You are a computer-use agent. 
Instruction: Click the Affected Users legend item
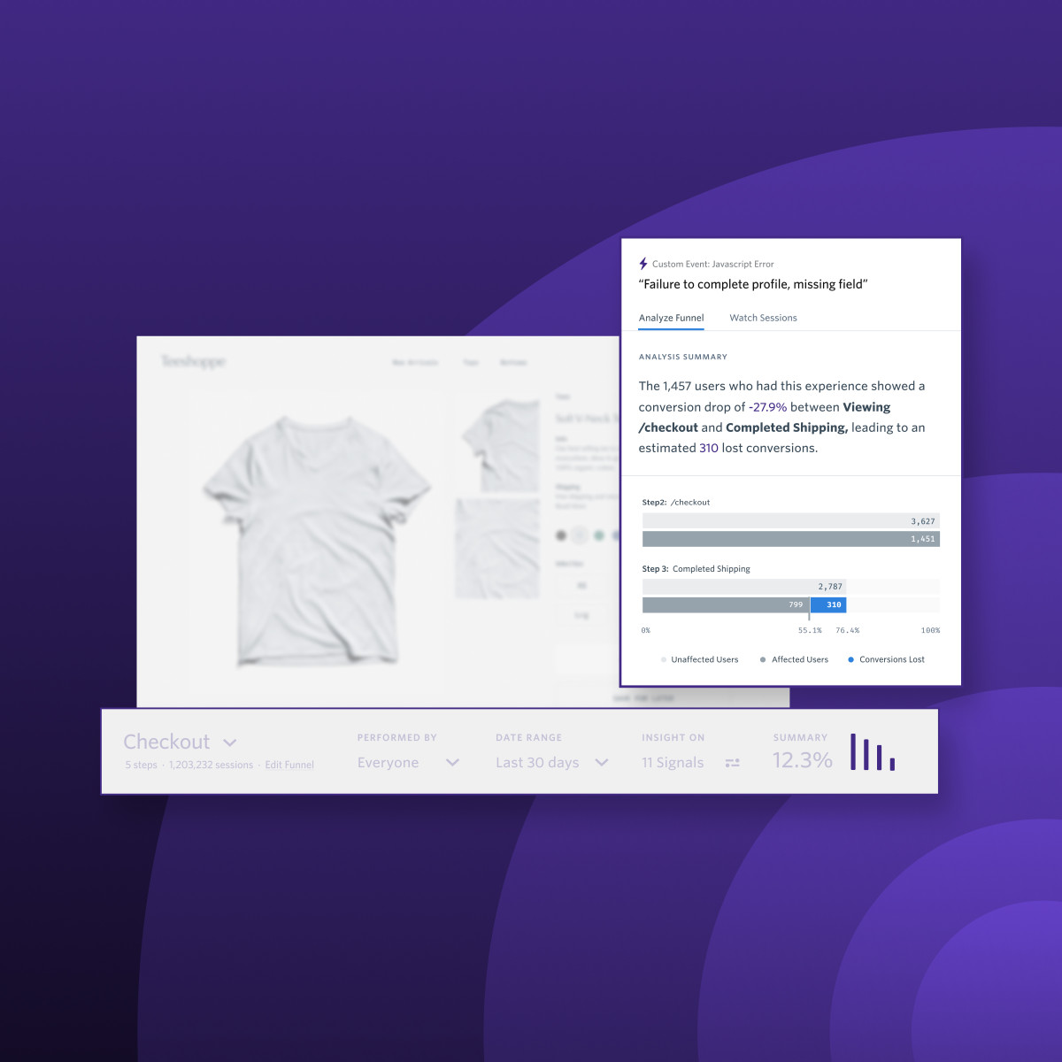[x=794, y=659]
